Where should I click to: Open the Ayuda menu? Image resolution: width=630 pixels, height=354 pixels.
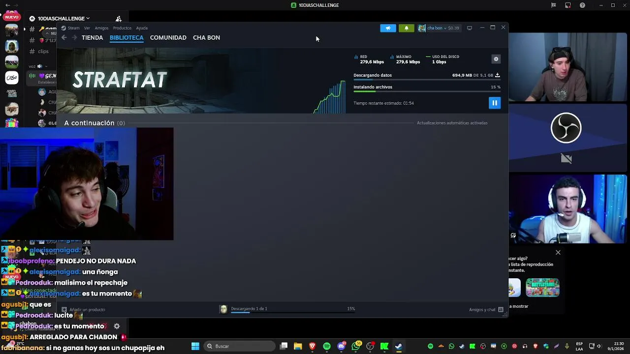(142, 28)
